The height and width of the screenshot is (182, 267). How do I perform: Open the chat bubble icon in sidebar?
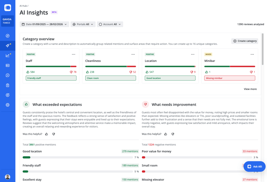point(8,76)
